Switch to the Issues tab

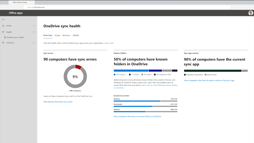[x=57, y=35]
